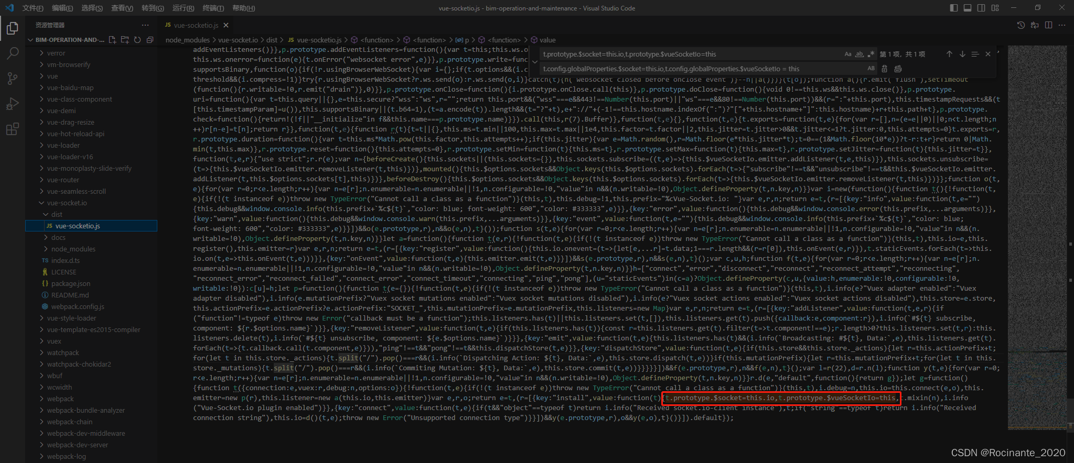Close the find and replace widget
1074x463 pixels.
[988, 54]
